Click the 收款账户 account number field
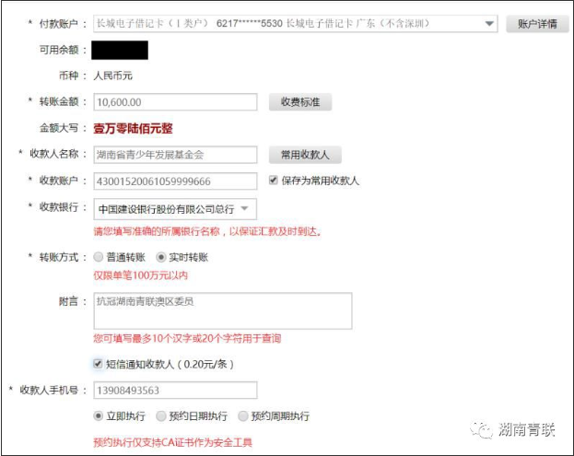Viewport: 574px width, 456px height. coord(175,181)
